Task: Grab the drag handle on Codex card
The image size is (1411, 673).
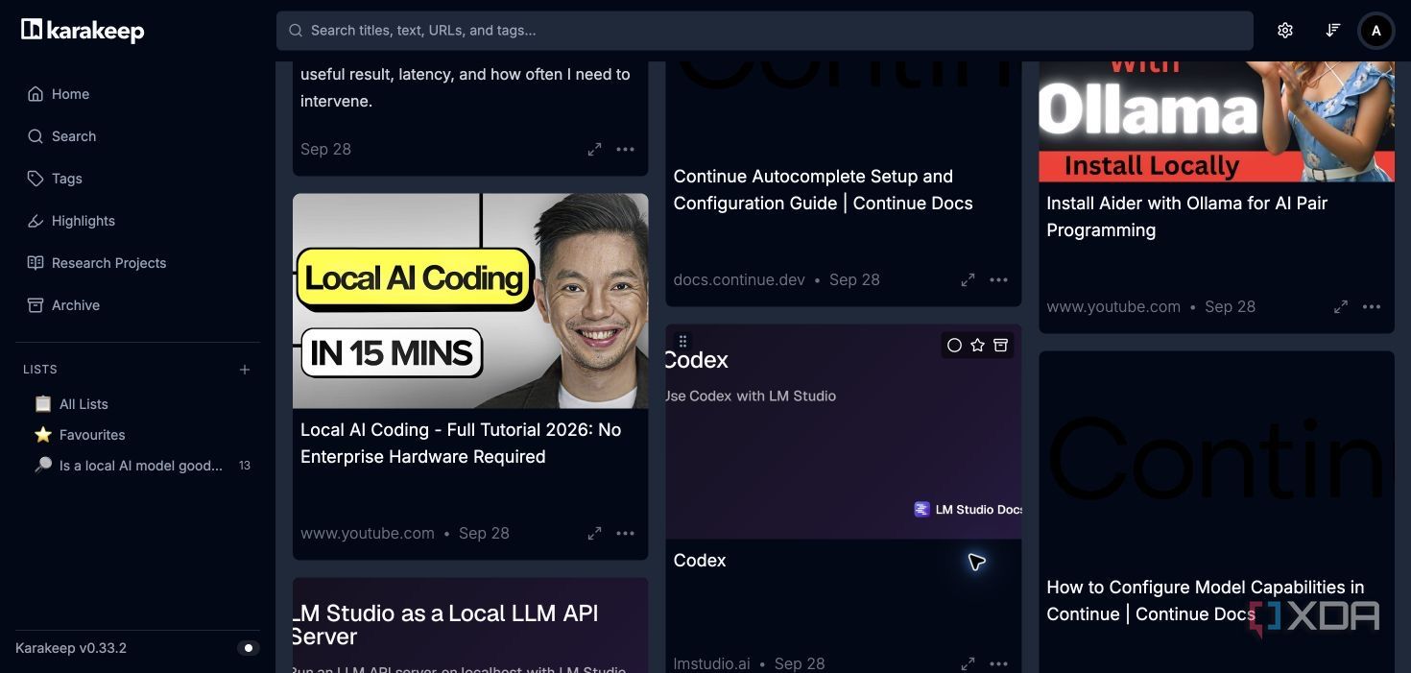Action: click(682, 341)
